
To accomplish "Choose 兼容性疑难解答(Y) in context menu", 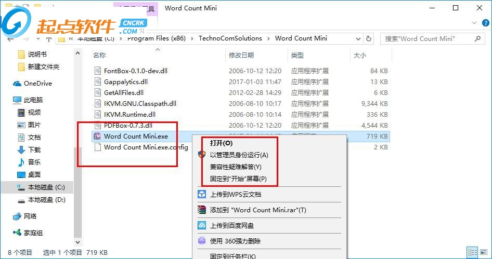I will (235, 167).
